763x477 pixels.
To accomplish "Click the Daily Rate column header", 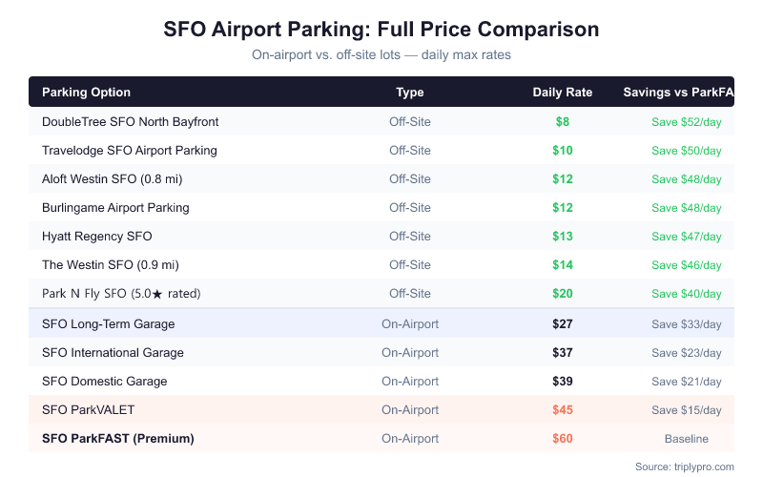I will pos(563,93).
